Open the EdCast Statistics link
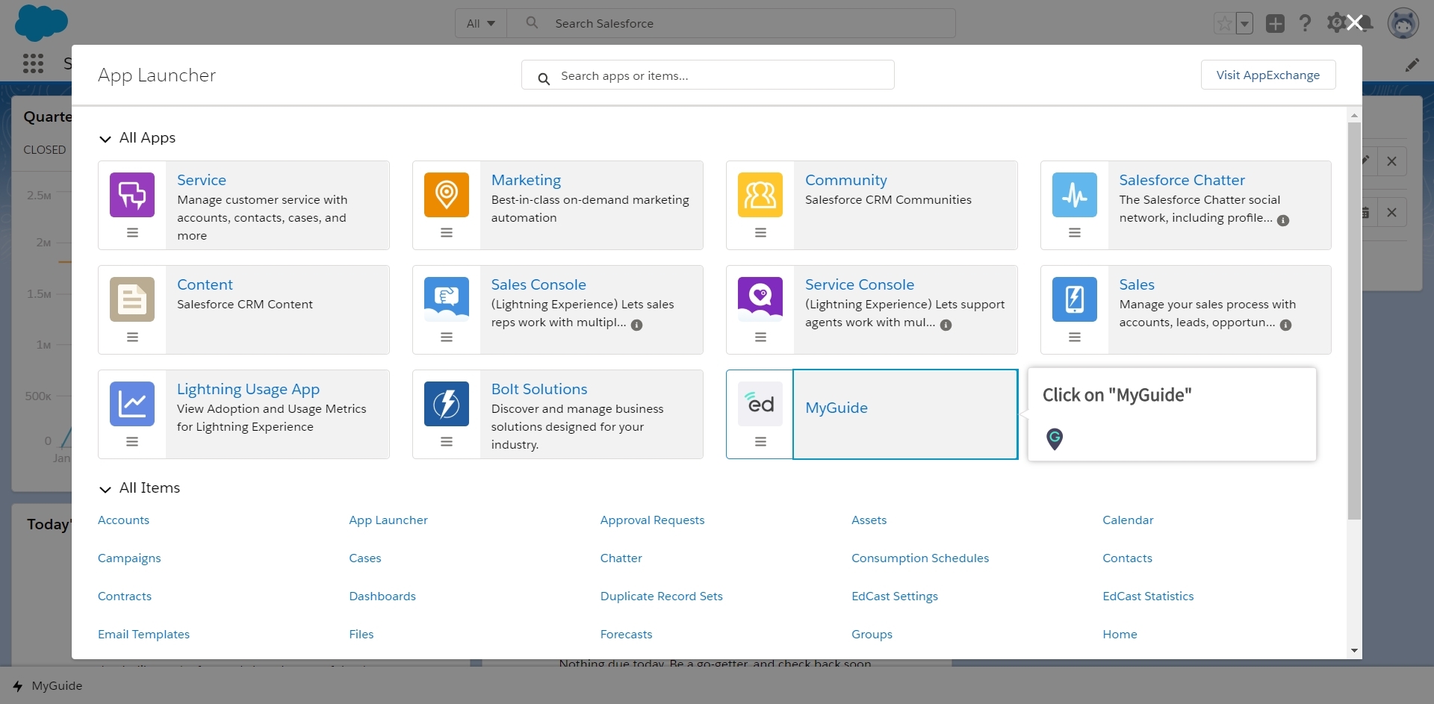Image resolution: width=1434 pixels, height=704 pixels. click(1148, 596)
